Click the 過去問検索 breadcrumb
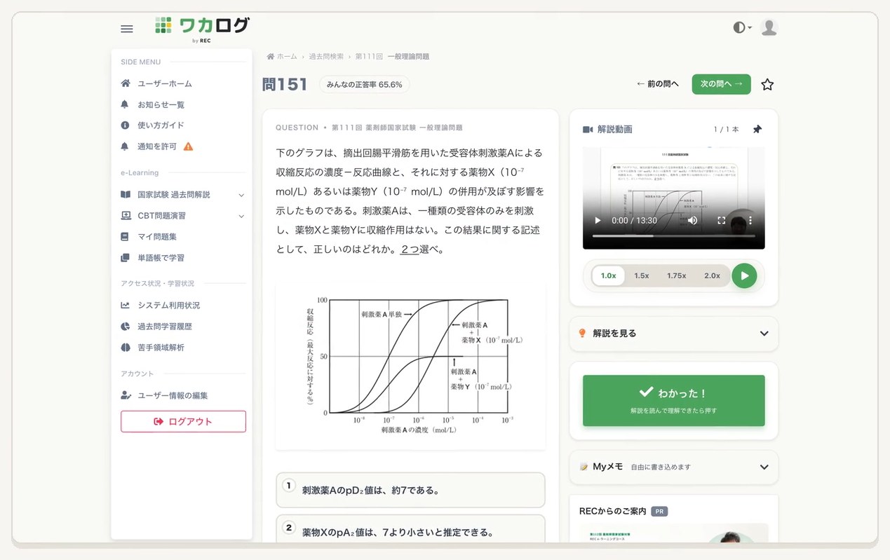Viewport: 890px width, 560px height. pyautogui.click(x=326, y=56)
